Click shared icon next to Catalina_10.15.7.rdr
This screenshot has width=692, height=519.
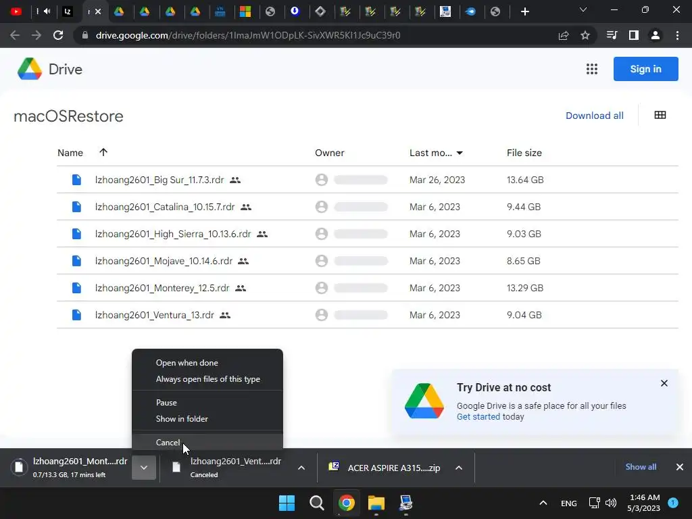pyautogui.click(x=246, y=207)
